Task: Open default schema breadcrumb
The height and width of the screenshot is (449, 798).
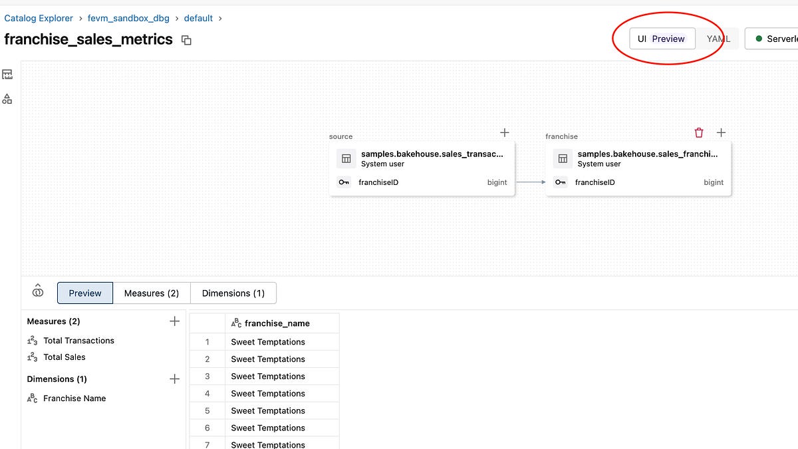Action: pos(198,18)
